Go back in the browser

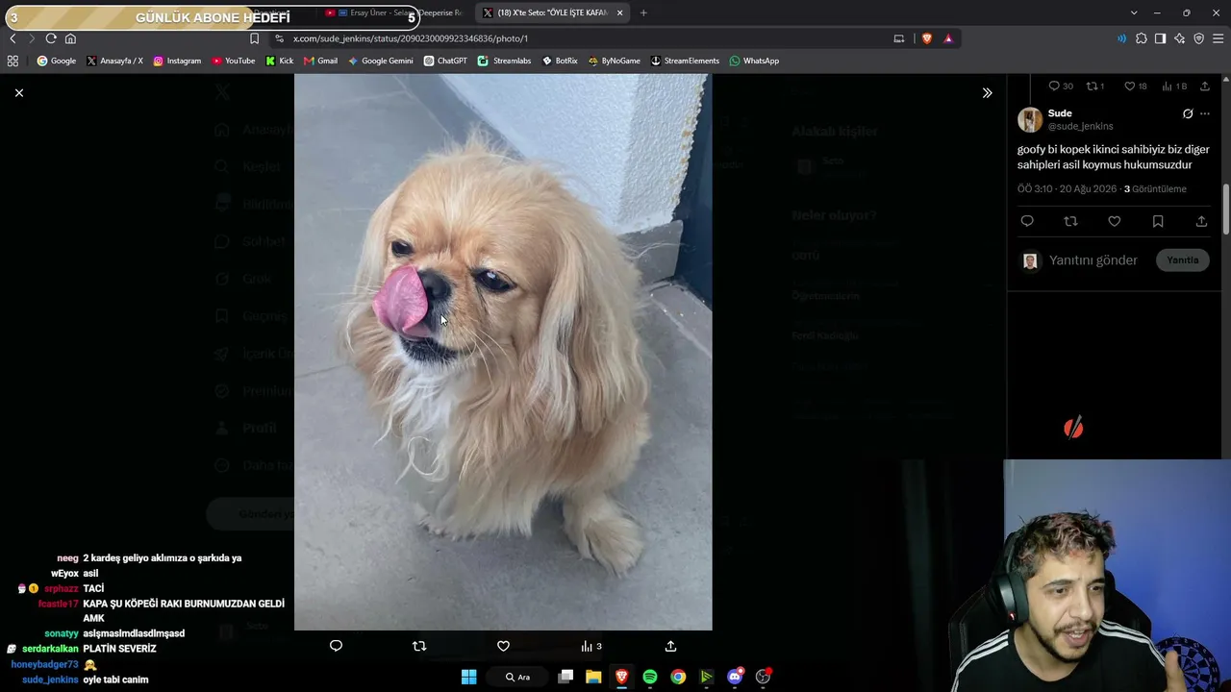13,38
